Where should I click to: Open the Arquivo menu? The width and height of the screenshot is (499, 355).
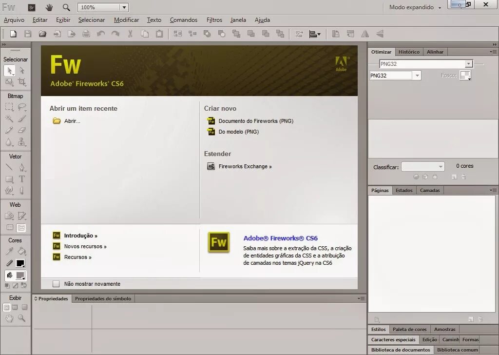14,20
